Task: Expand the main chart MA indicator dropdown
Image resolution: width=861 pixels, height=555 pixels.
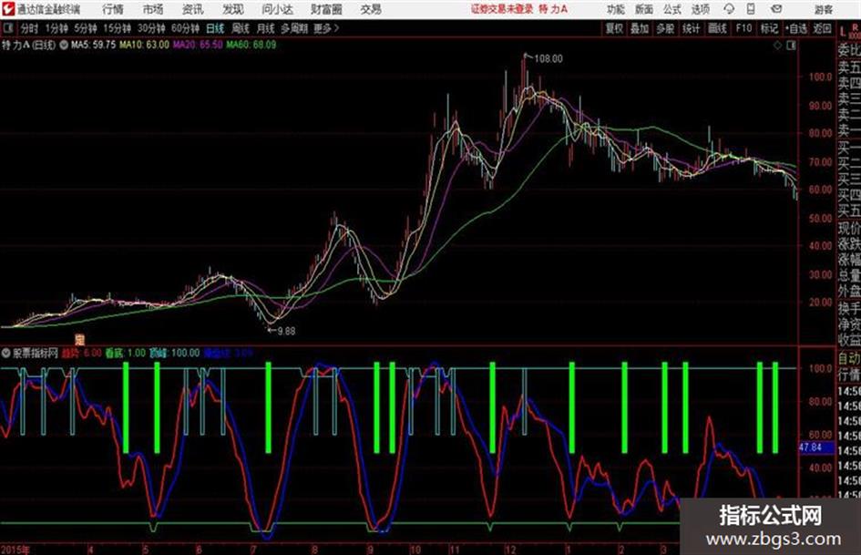Action: [64, 45]
